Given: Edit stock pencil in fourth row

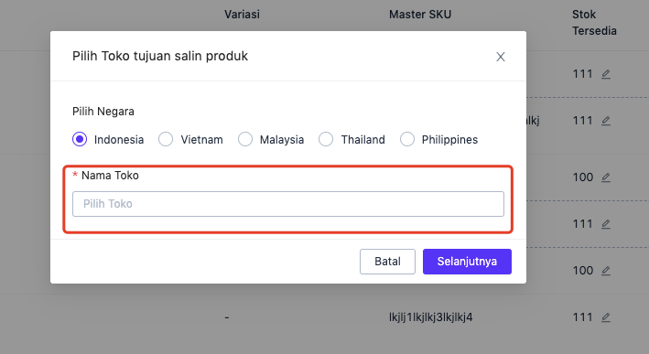Looking at the screenshot, I should tap(606, 224).
